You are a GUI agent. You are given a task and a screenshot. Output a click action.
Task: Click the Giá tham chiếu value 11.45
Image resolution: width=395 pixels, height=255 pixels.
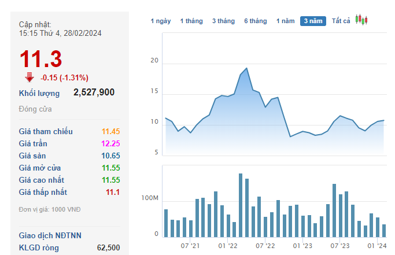coord(110,131)
